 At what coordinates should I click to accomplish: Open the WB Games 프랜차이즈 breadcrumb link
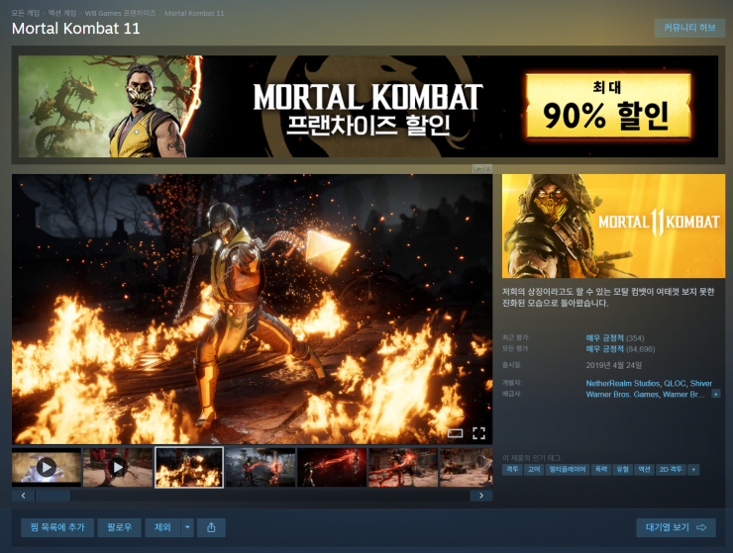tap(120, 13)
